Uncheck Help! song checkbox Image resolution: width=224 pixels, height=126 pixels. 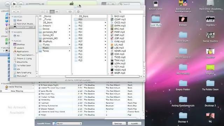click(x=40, y=115)
